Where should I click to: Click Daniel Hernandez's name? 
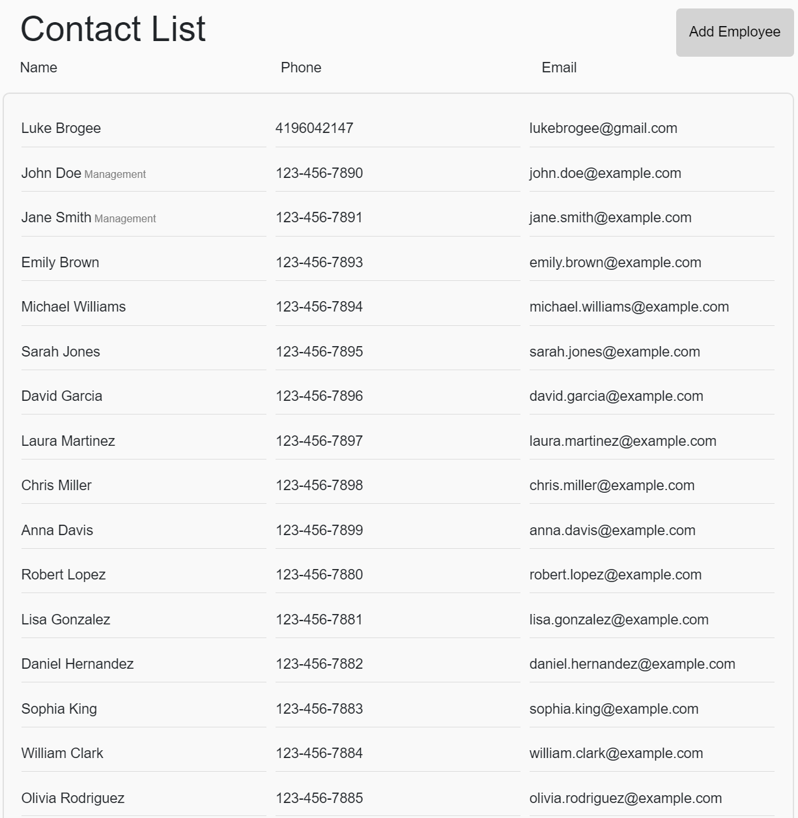77,664
